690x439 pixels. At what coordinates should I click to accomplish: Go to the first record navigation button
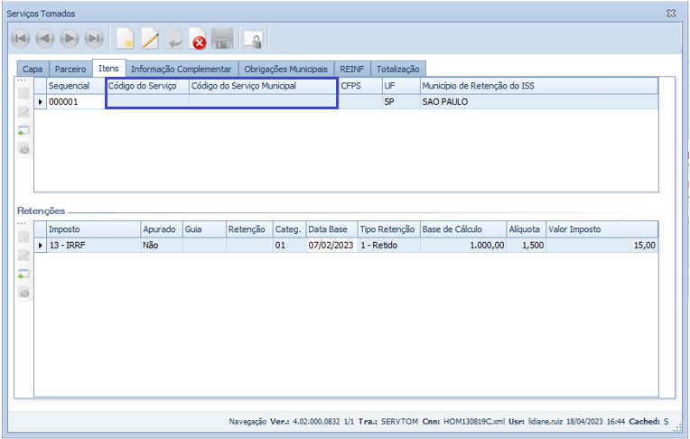[x=20, y=39]
